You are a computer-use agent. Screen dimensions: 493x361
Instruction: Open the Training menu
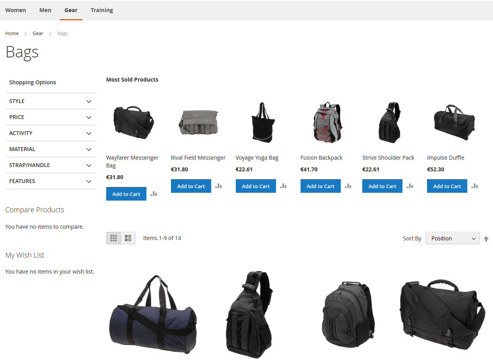102,10
